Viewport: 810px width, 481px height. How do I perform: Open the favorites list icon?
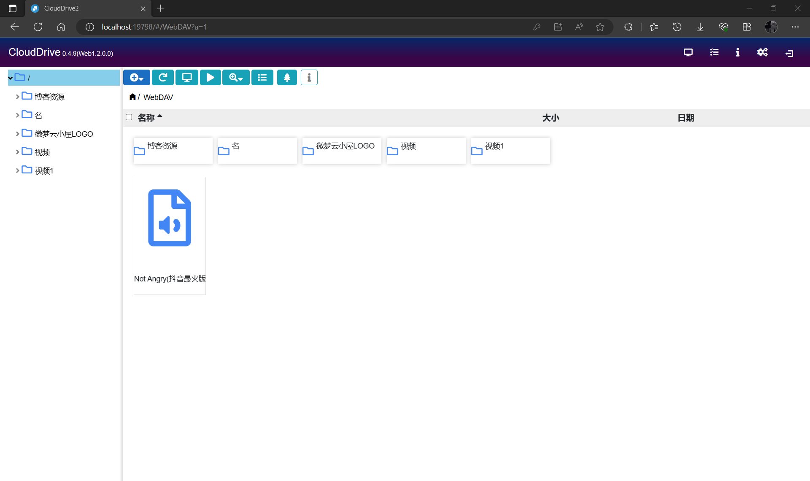point(654,27)
